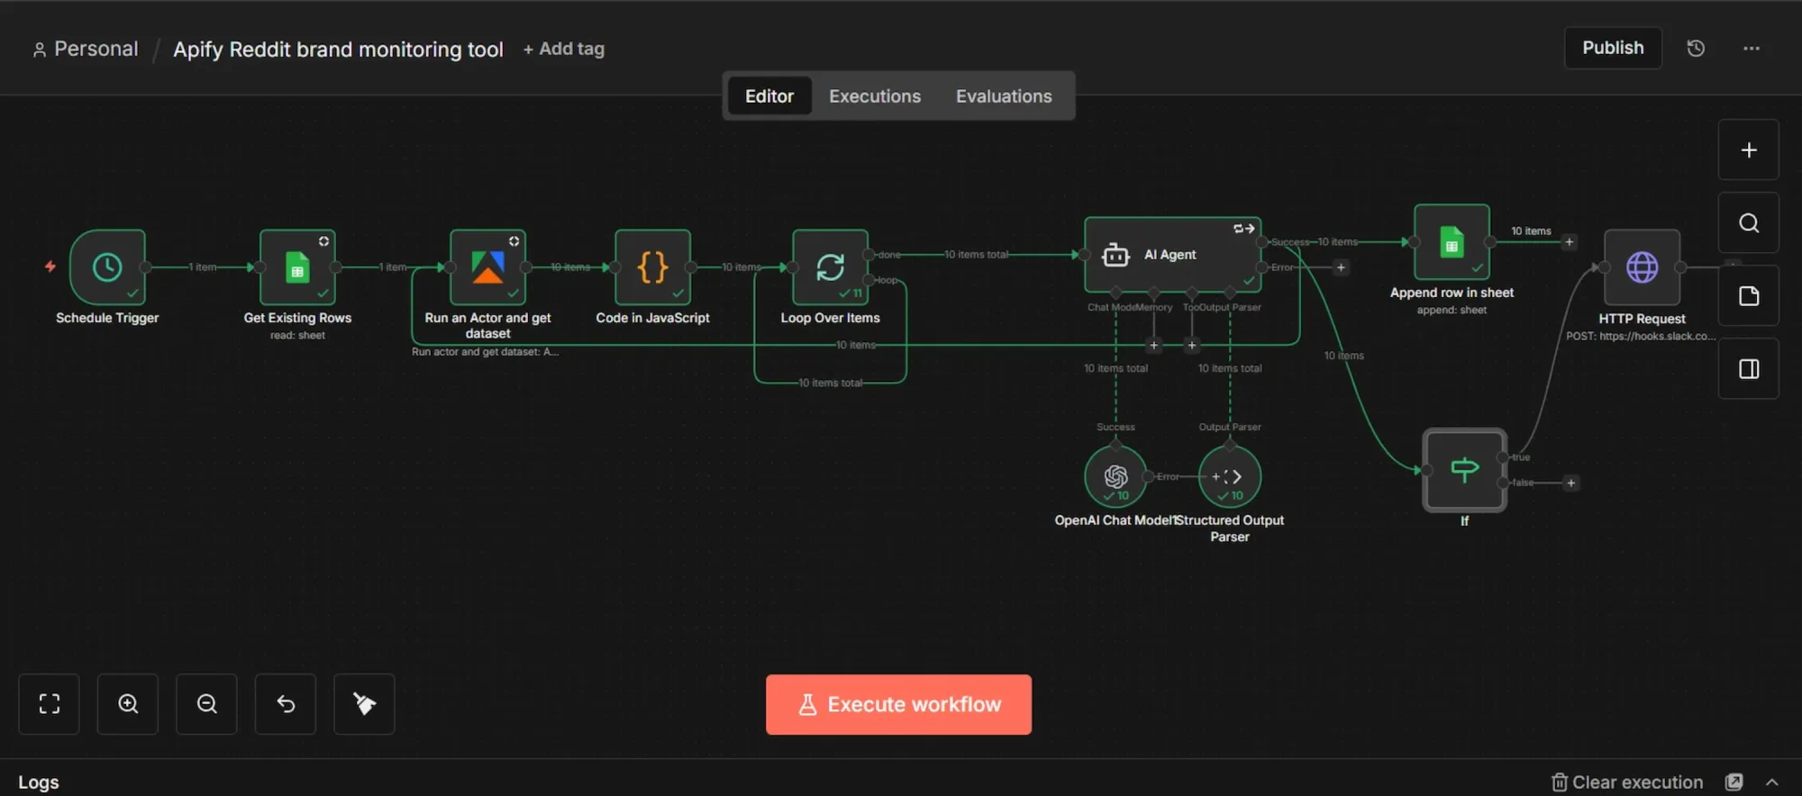Switch to the Editor tab
This screenshot has height=796, width=1802.
point(769,96)
